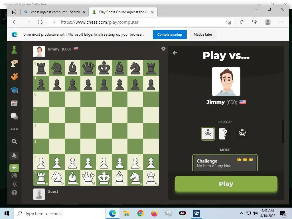The height and width of the screenshot is (219, 292).
Task: Click the green Log In sidebar icon
Action: (14, 168)
